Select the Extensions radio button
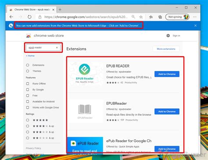Screen dimensions: 208x160 click(x=28, y=65)
